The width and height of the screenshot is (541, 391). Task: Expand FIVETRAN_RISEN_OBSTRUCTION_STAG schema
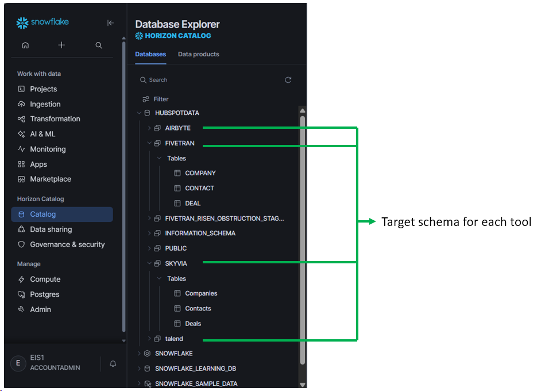click(149, 218)
